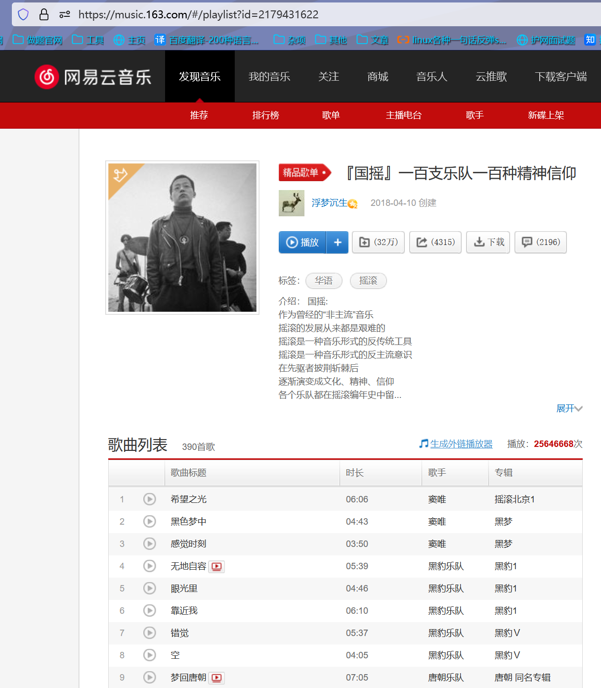Open the 护网面试题 bookmark

click(546, 40)
